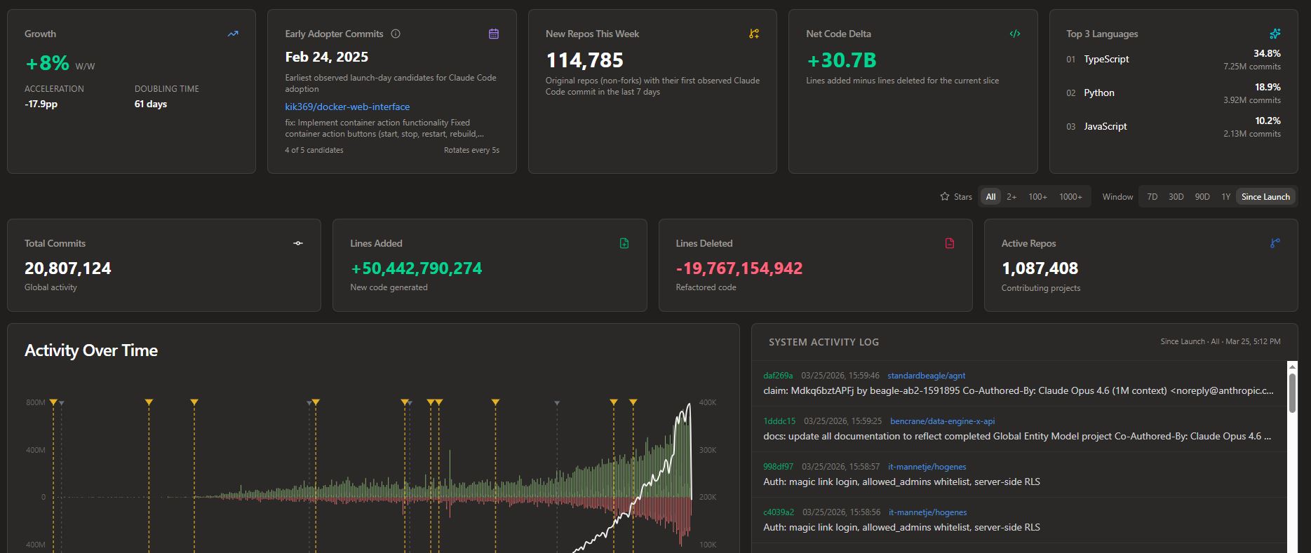The width and height of the screenshot is (1311, 553).
Task: Open the kik369/docker-web-interface repo link
Action: click(x=347, y=107)
